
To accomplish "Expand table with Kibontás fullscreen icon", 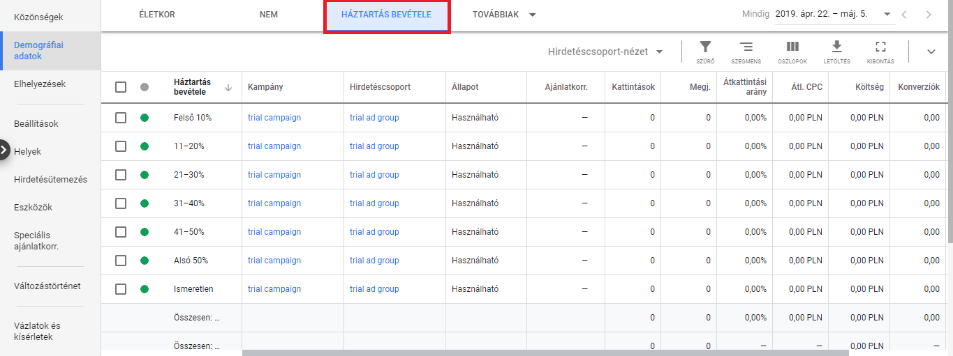I will (x=880, y=52).
